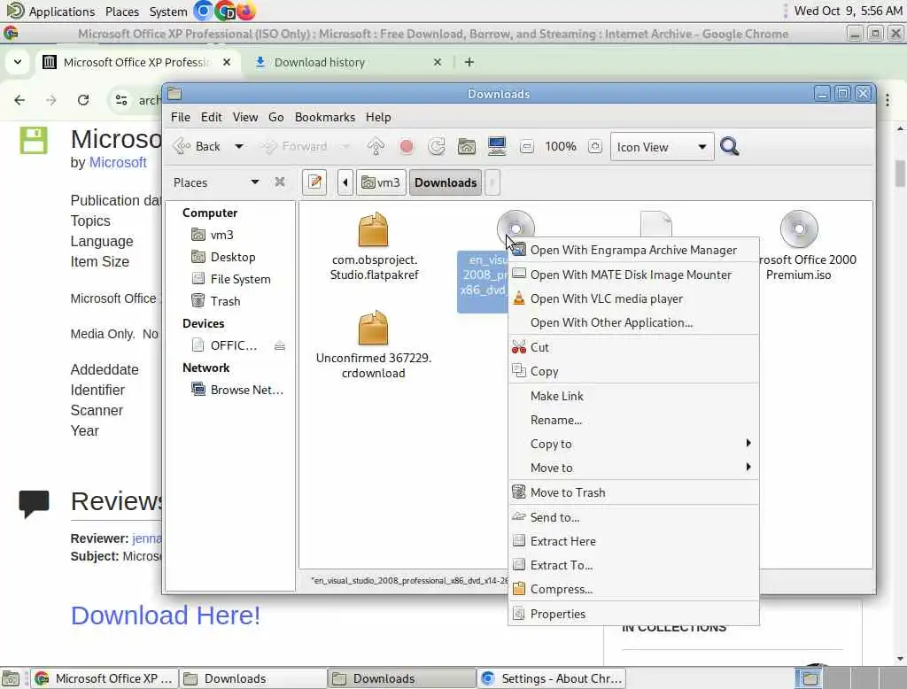Open the File menu
Screen dimensions: 907x689
click(x=181, y=118)
